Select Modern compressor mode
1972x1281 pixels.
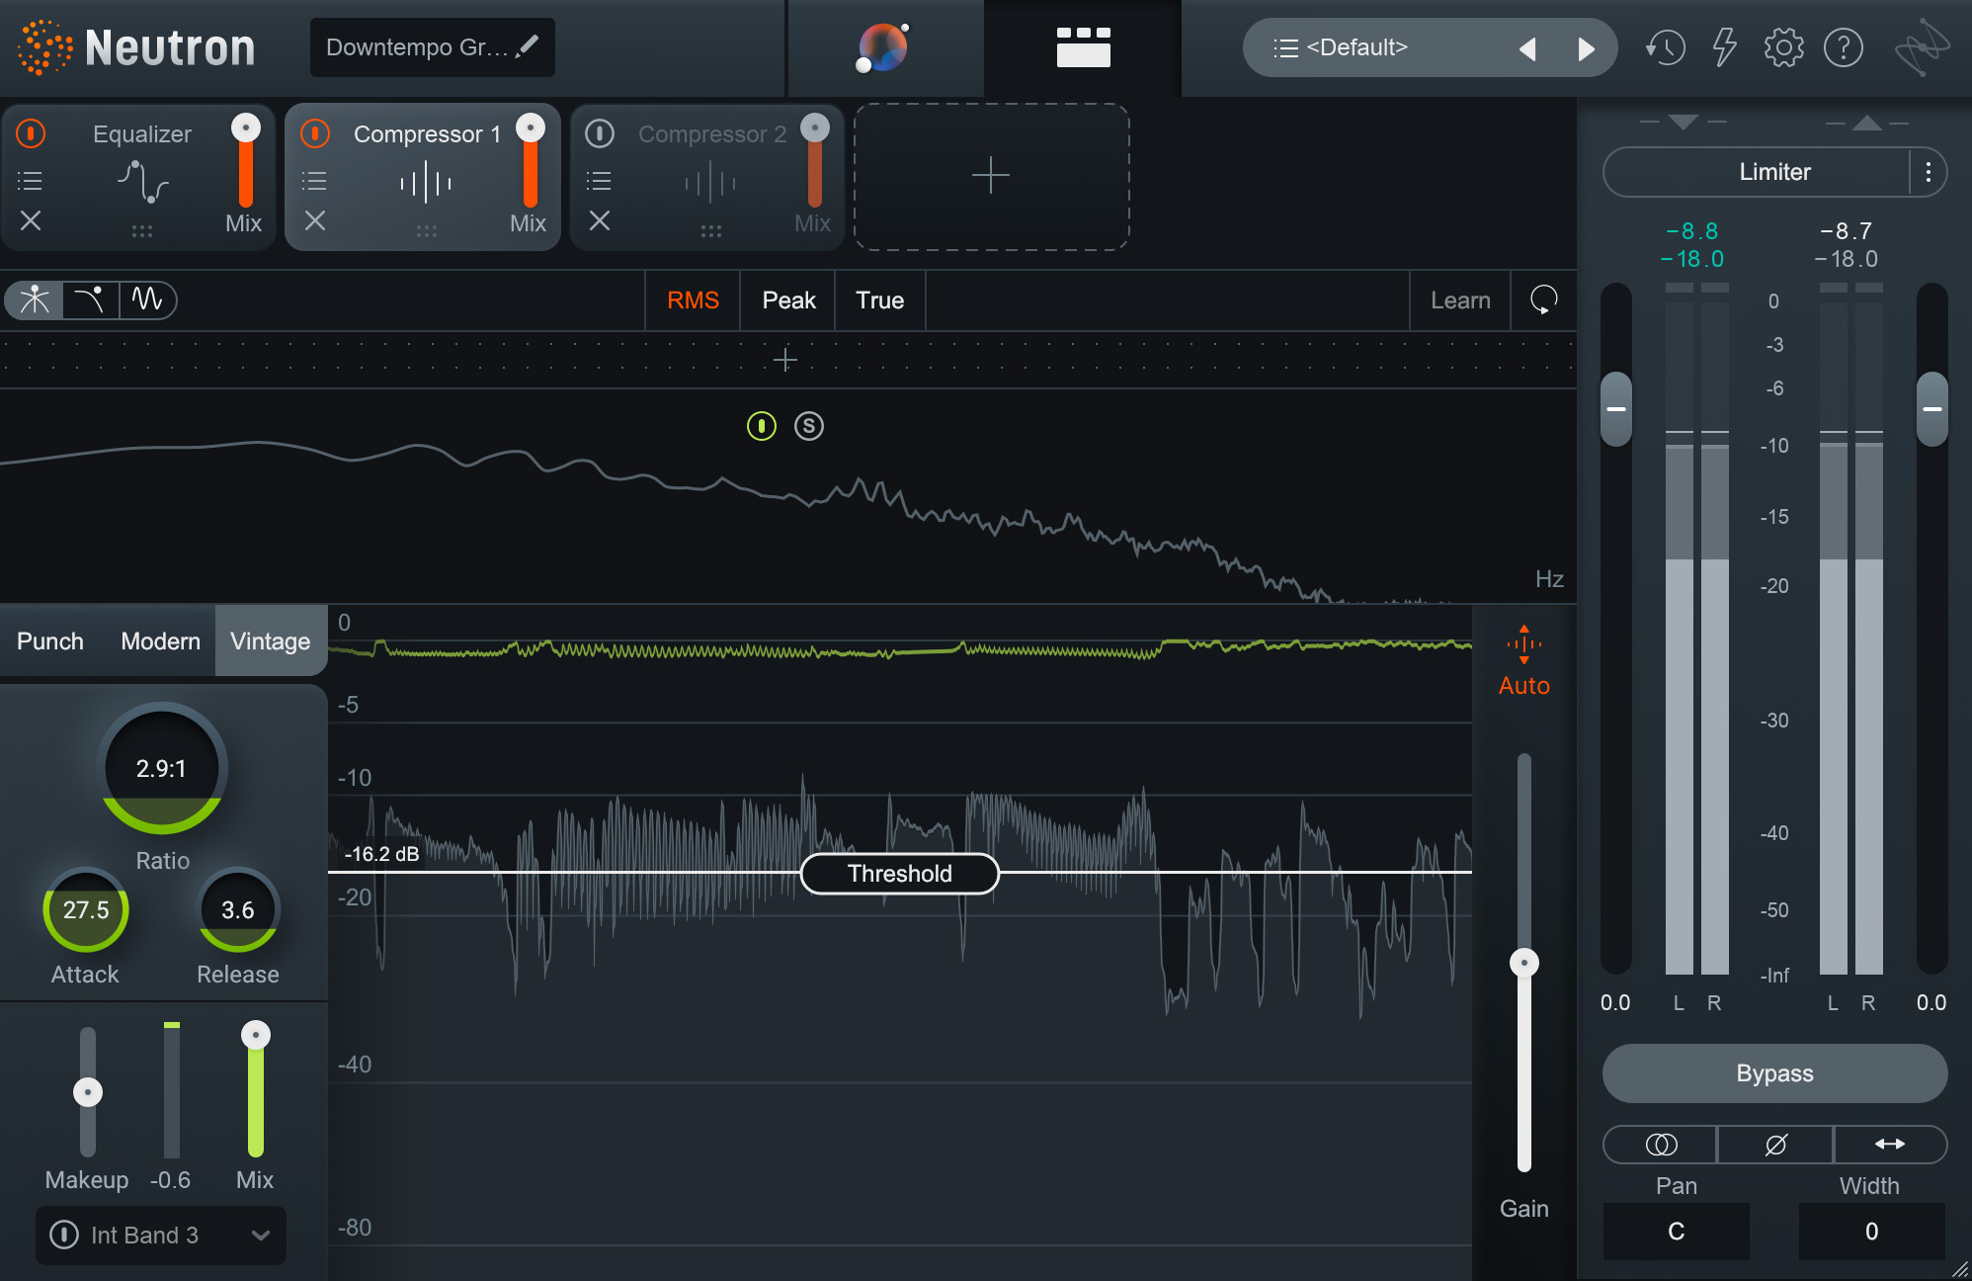point(160,641)
